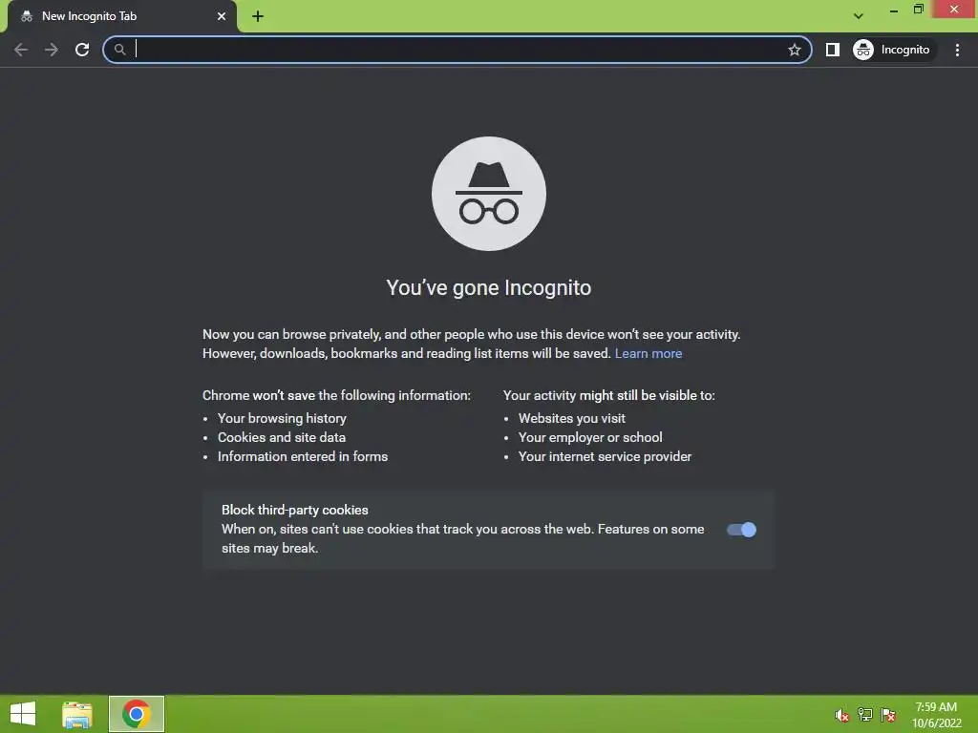978x733 pixels.
Task: Minimize the Chrome window
Action: click(x=894, y=10)
